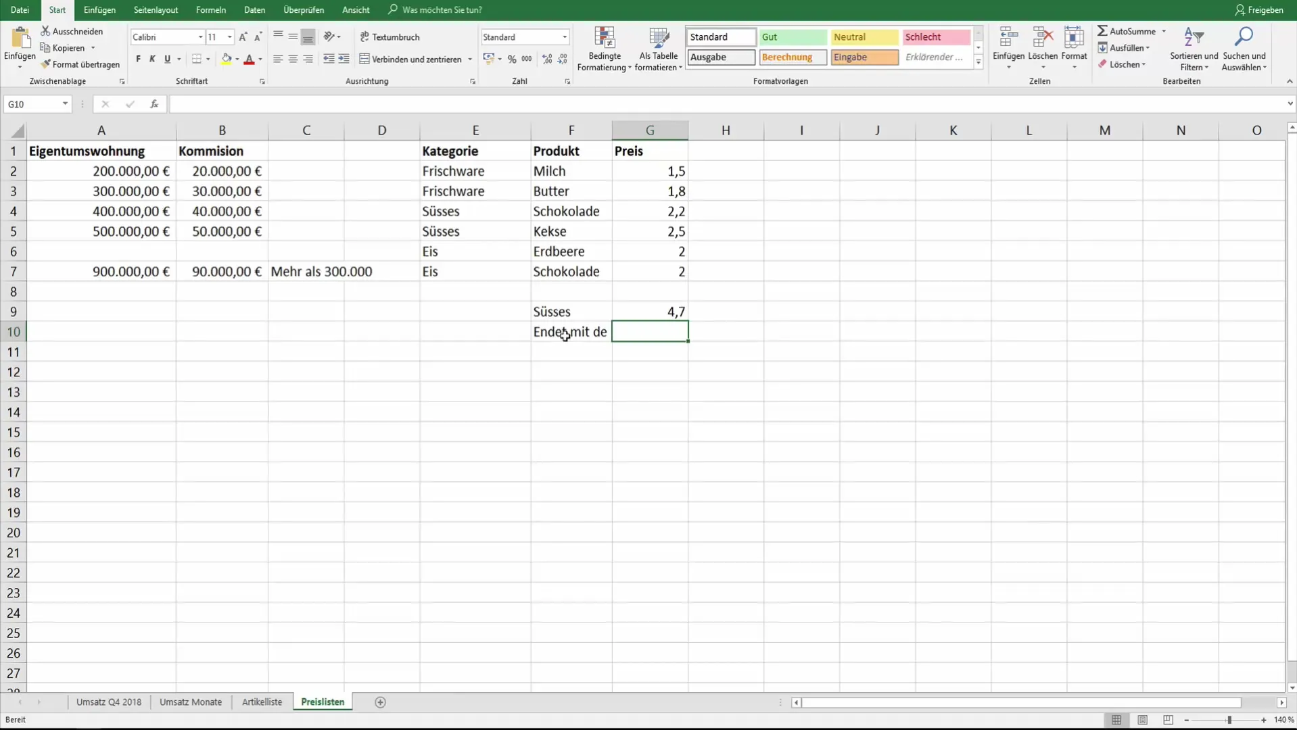Viewport: 1297px width, 730px height.
Task: Align text left
Action: 277,59
